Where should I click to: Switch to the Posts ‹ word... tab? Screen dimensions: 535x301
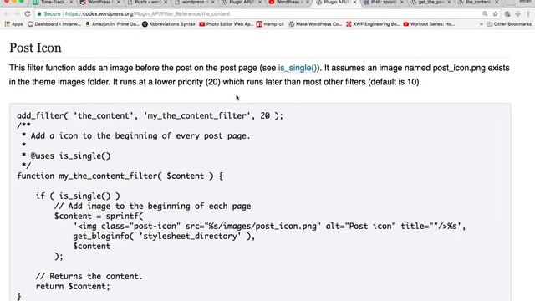click(147, 3)
